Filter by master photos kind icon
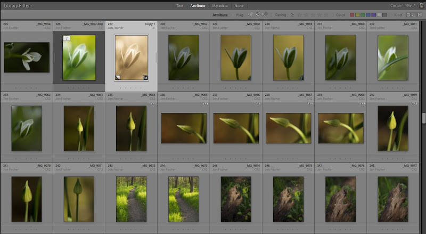Screen dimensions: 426x234 click(x=408, y=15)
